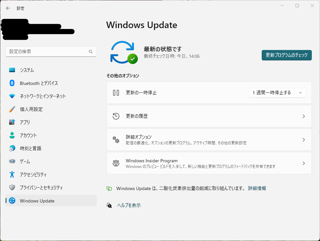This screenshot has width=320, height=241.
Task: Click the 更新プログラムのチェック button
Action: coord(286,55)
